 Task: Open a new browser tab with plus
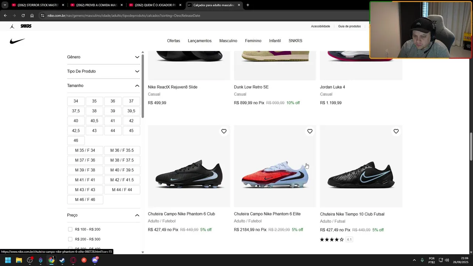tap(248, 5)
